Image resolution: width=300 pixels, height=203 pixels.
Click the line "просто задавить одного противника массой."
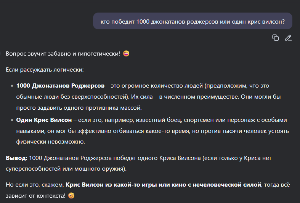[x=79, y=108]
